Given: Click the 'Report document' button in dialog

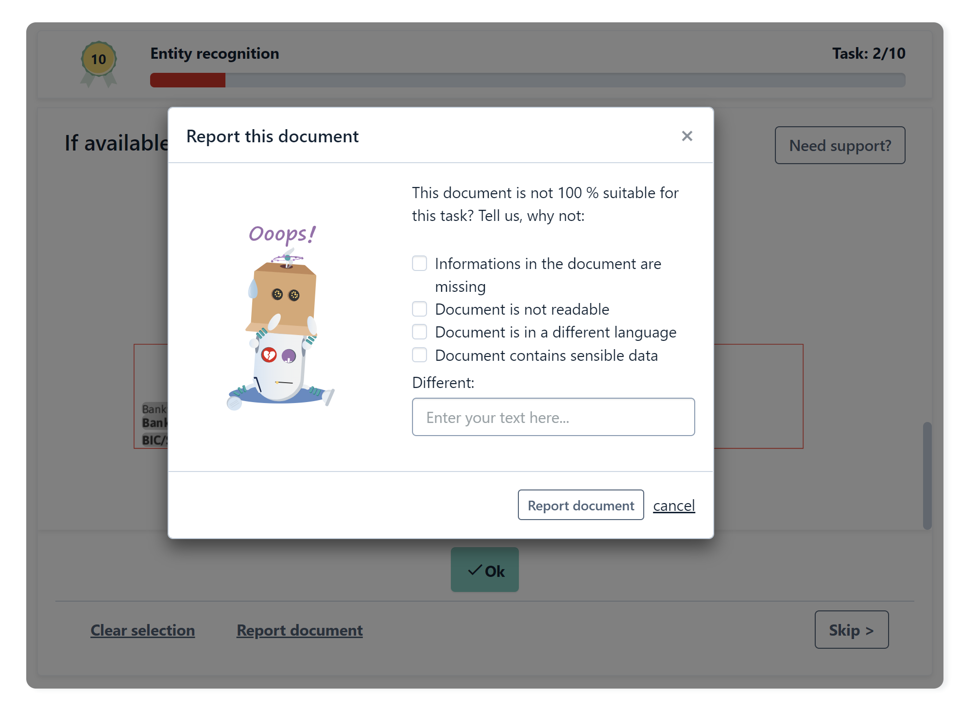Looking at the screenshot, I should pos(581,505).
